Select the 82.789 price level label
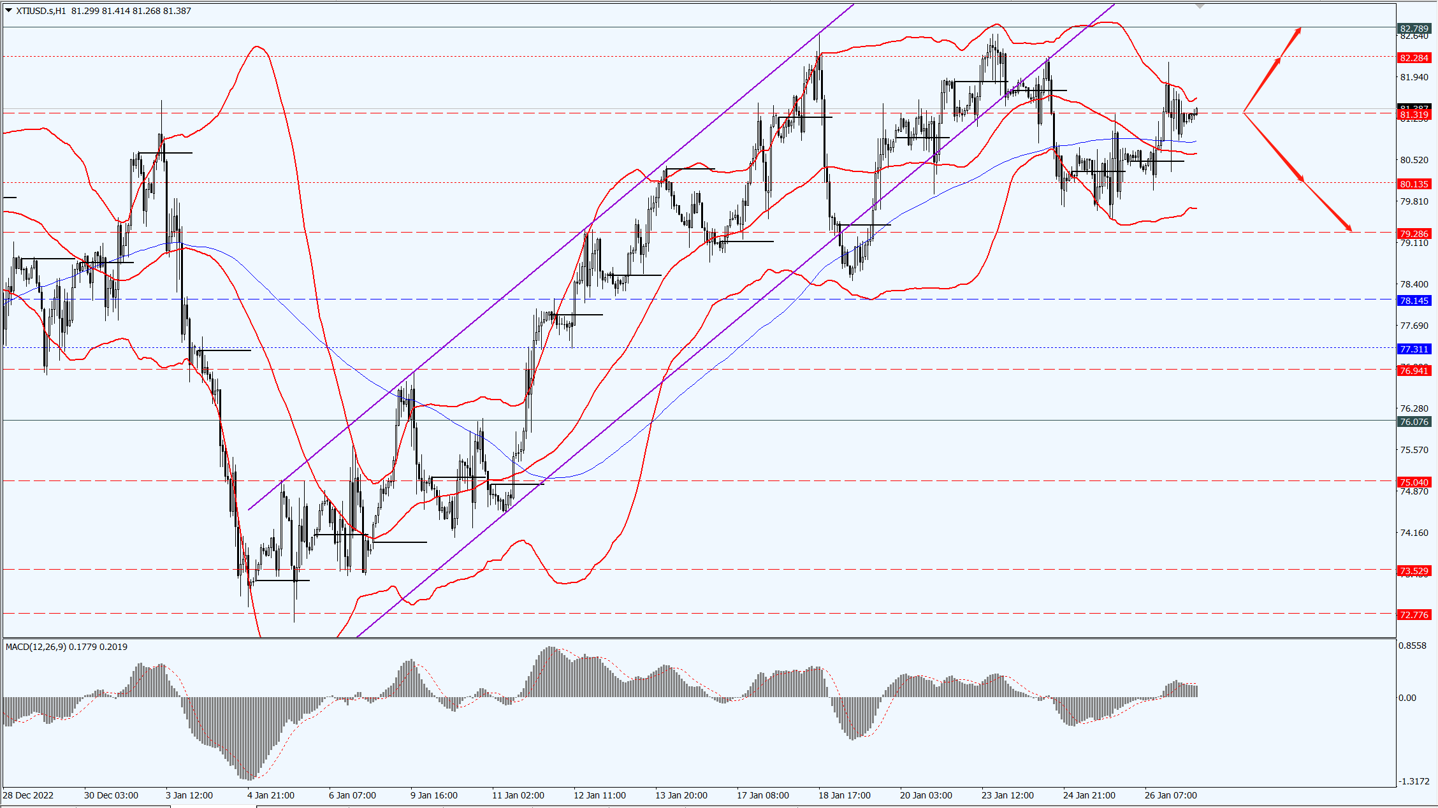The image size is (1438, 808). pos(1414,29)
